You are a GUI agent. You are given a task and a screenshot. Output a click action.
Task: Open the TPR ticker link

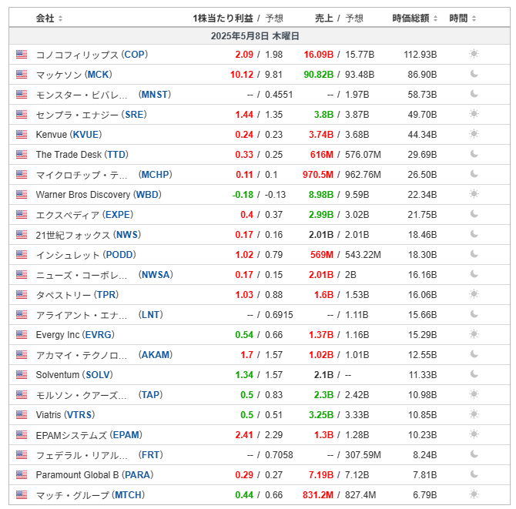106,294
